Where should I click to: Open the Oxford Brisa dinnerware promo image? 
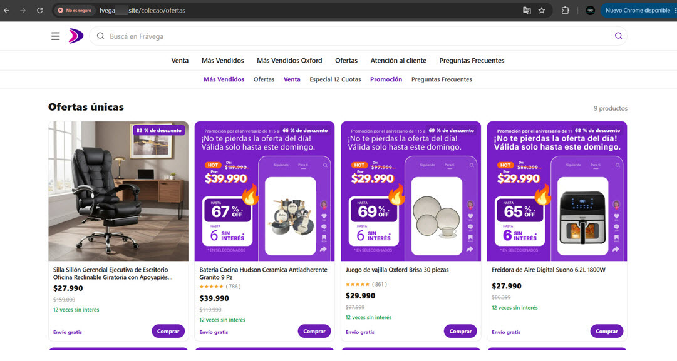(x=411, y=191)
